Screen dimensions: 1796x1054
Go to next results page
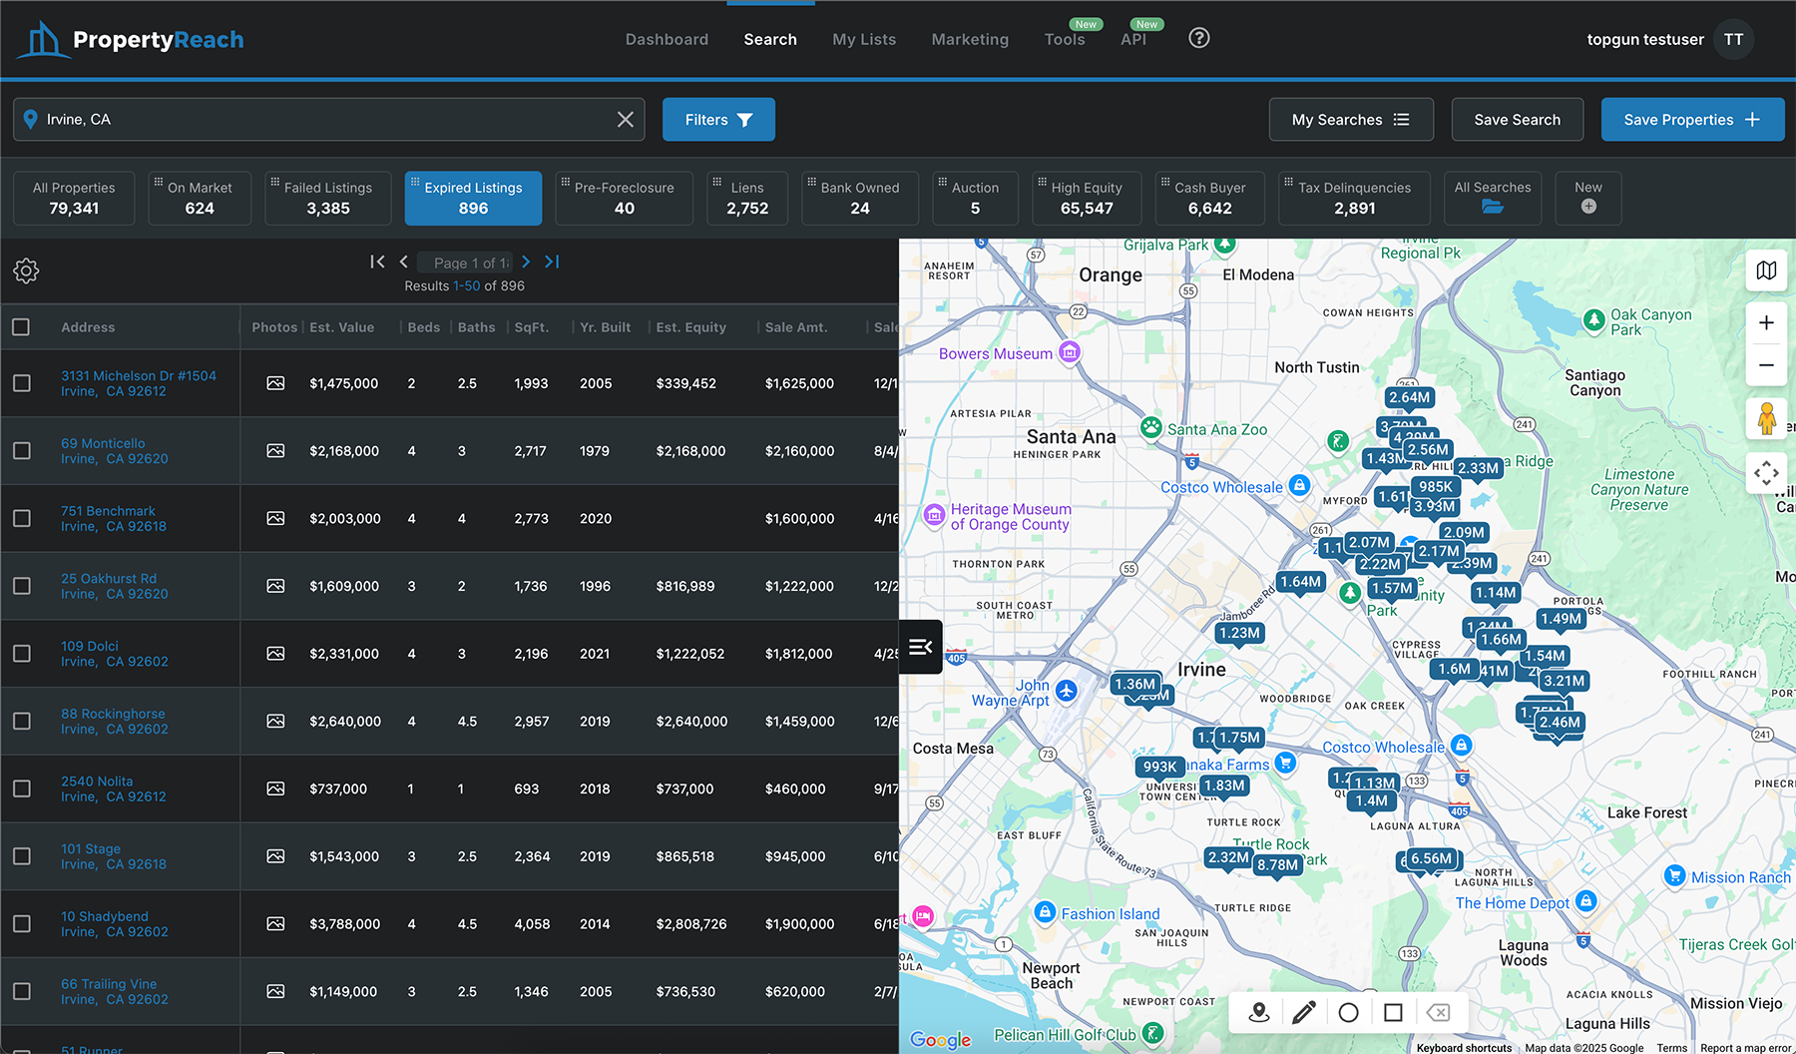526,262
